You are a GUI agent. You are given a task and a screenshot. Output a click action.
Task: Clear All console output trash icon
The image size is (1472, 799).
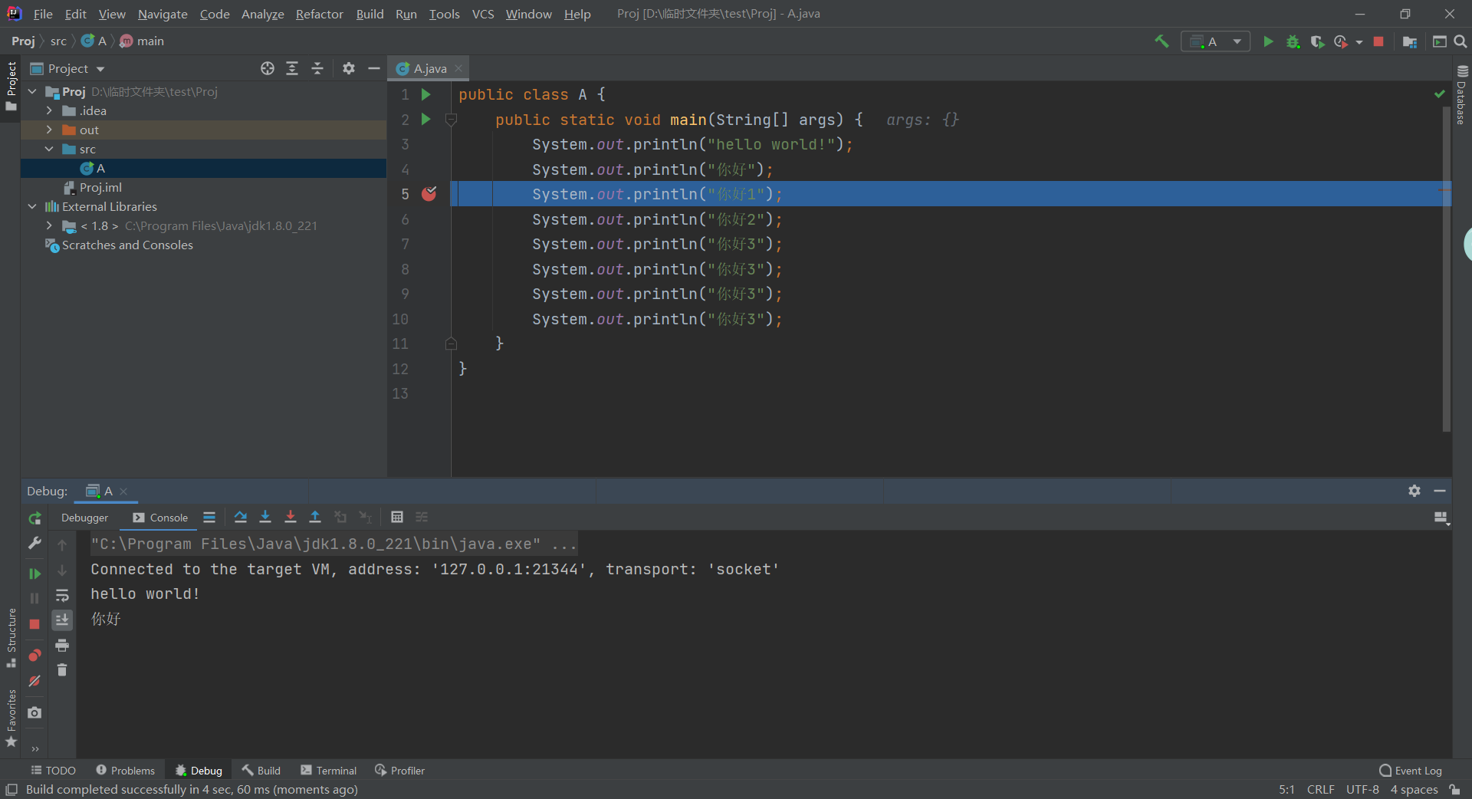(62, 670)
